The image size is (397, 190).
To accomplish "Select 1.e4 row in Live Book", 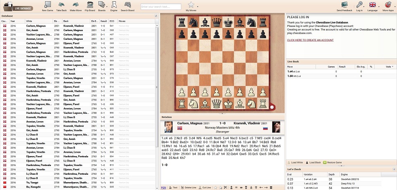I will pos(341,72).
